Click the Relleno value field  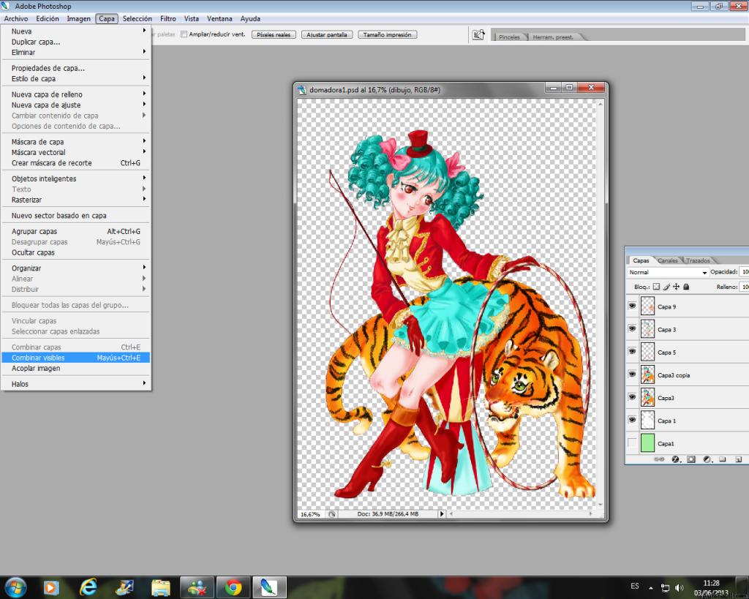744,287
